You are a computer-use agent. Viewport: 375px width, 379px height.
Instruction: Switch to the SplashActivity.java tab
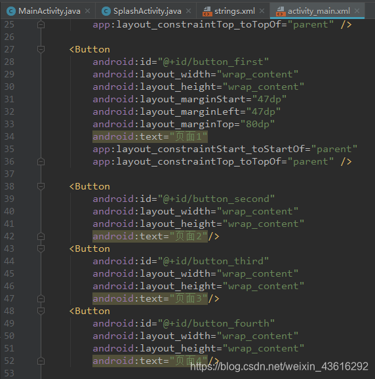(x=147, y=11)
